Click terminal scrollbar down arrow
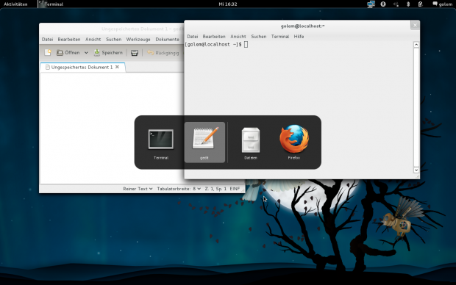456x285 pixels. [x=416, y=170]
